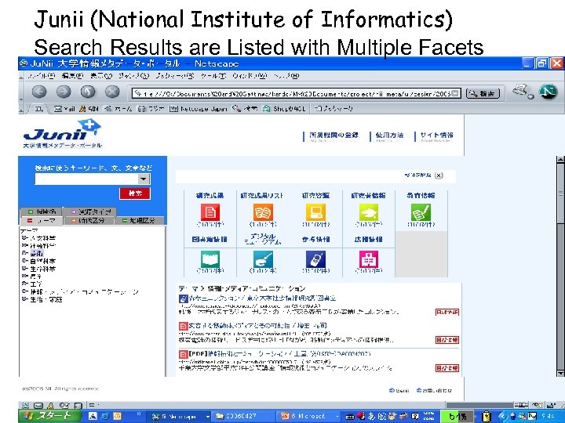The width and height of the screenshot is (565, 423).
Task: Select the blue mobile phone category icon
Action: 315,259
